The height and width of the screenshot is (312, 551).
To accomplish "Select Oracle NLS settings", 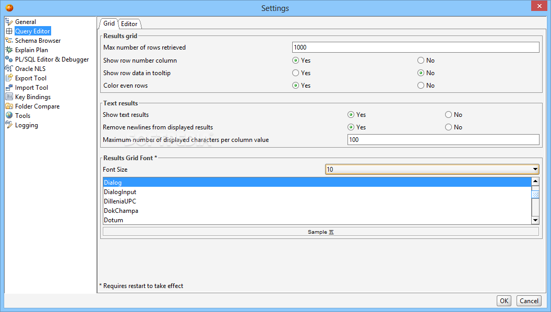I will pos(30,68).
